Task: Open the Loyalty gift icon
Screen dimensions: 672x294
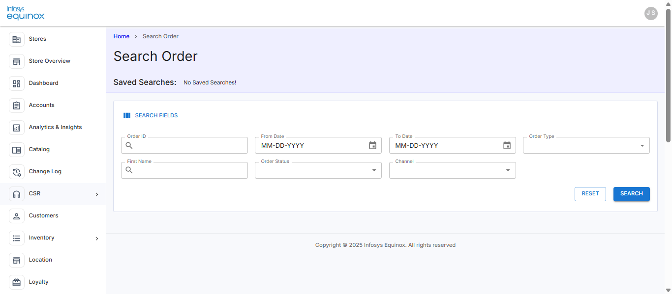Action: (x=17, y=282)
